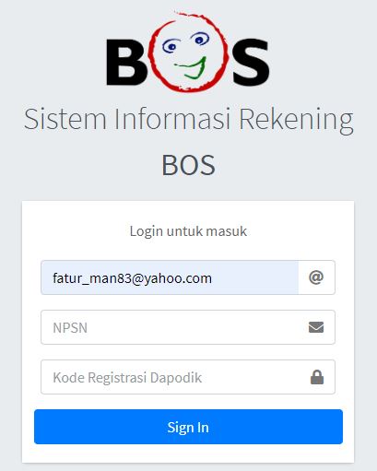Click the smiley face in the BOS logo
The image size is (377, 471).
(x=189, y=53)
